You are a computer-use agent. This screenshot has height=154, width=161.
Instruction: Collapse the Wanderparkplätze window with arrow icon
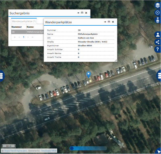tap(105, 22)
